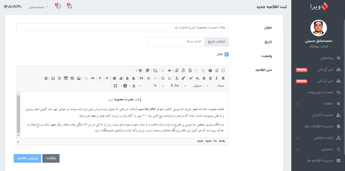Insert a table into the notice text
This screenshot has height=171, width=345.
(x=66, y=78)
